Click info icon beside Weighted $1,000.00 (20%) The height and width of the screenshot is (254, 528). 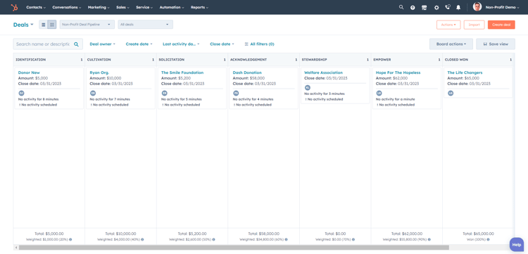[x=70, y=239]
